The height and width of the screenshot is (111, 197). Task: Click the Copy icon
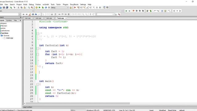pyautogui.click(x=22, y=7)
